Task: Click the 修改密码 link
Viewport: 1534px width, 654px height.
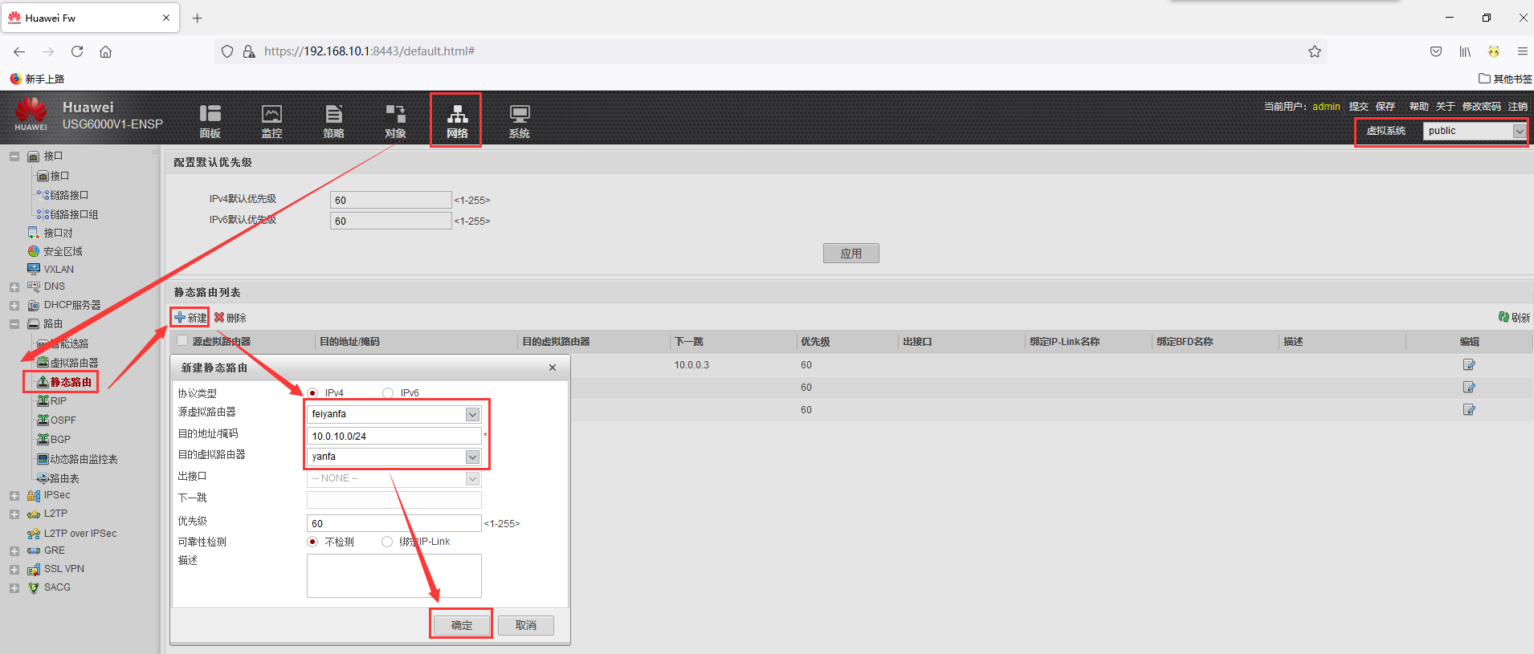Action: pyautogui.click(x=1482, y=106)
